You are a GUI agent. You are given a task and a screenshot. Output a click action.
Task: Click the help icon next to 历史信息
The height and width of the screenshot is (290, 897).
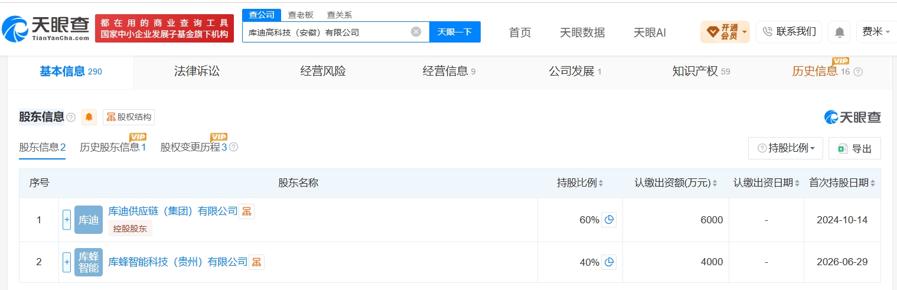[858, 72]
